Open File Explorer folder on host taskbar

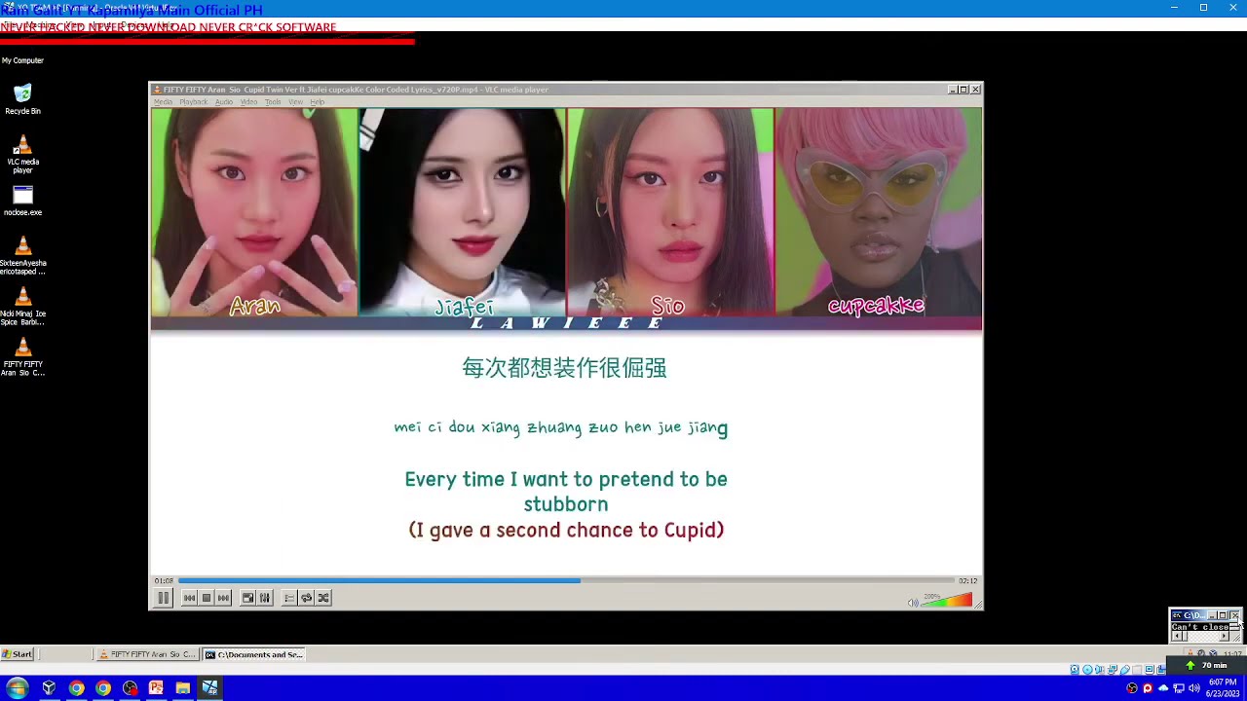pyautogui.click(x=182, y=688)
